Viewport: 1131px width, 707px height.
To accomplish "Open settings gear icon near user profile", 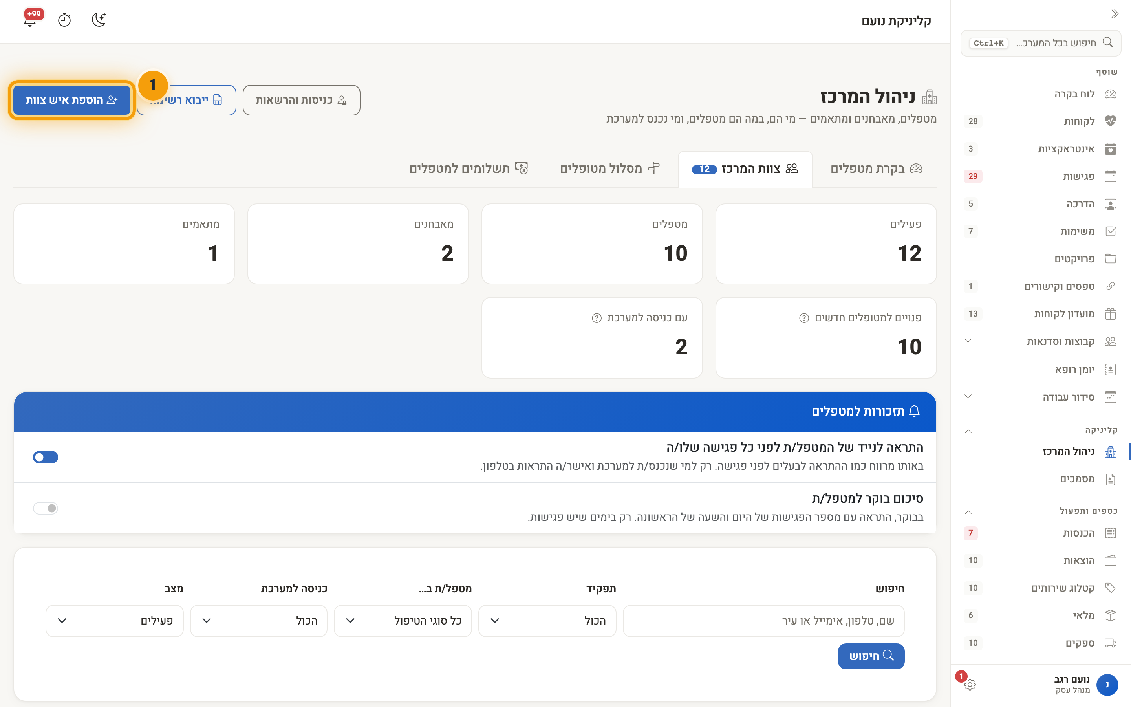I will [970, 685].
